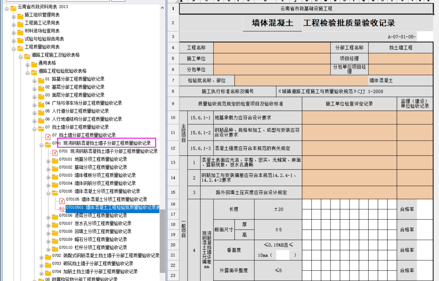The image size is (439, 281).
Task: Select 试验与检验报告用表 in the tree
Action: [x=44, y=39]
